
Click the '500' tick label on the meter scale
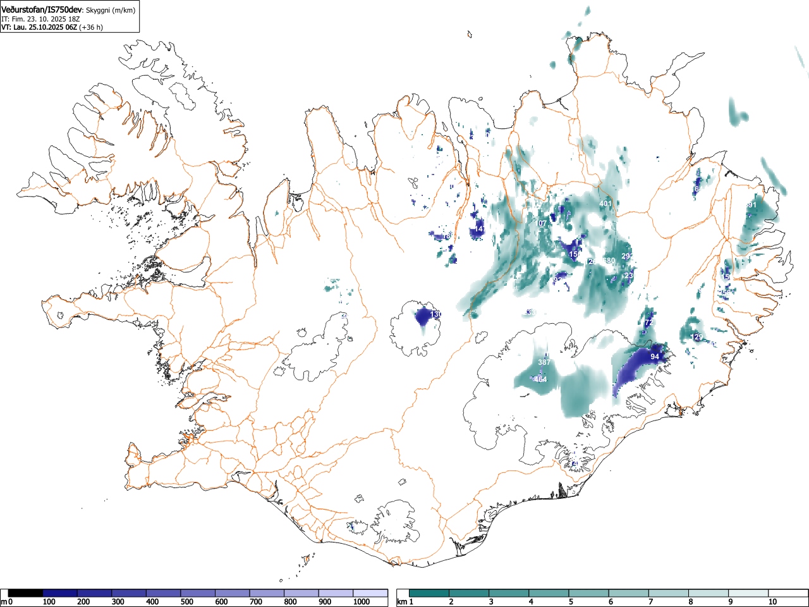coord(186,602)
